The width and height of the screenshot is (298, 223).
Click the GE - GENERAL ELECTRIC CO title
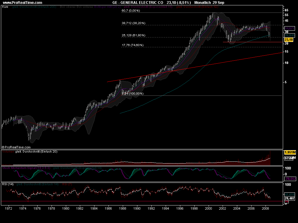click(138, 2)
